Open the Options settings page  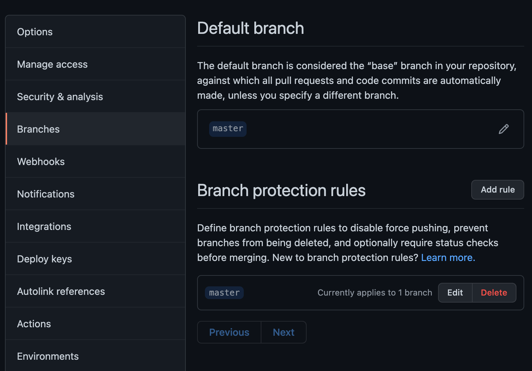95,32
